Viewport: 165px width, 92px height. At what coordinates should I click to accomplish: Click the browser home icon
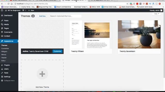point(12,4)
